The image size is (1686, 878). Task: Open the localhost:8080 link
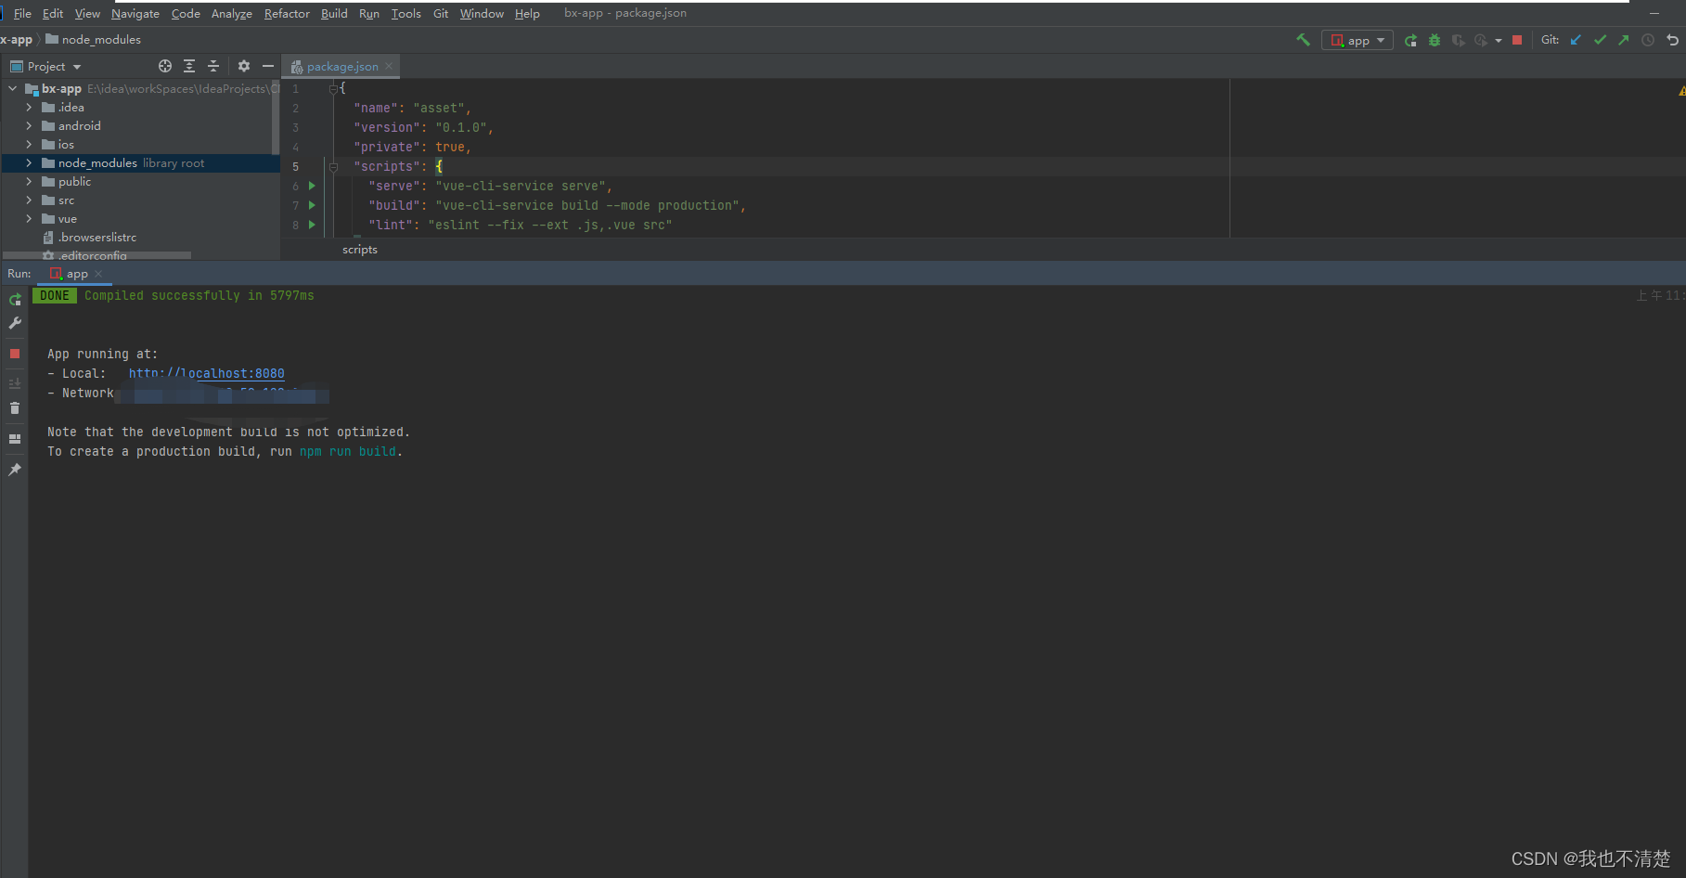206,373
